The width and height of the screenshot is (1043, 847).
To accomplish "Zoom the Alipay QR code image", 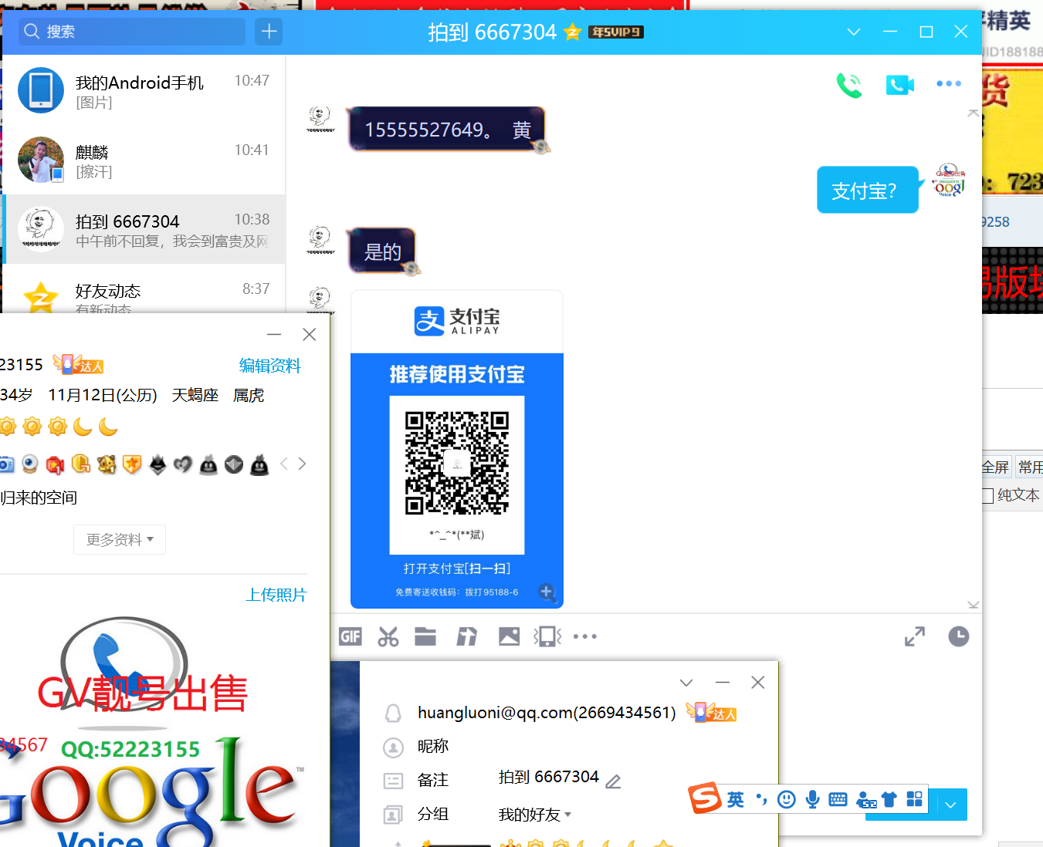I will 547,592.
